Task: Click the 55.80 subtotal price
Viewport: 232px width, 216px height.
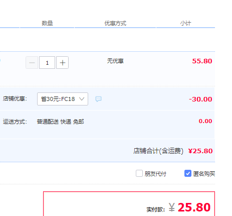Action: (x=202, y=61)
